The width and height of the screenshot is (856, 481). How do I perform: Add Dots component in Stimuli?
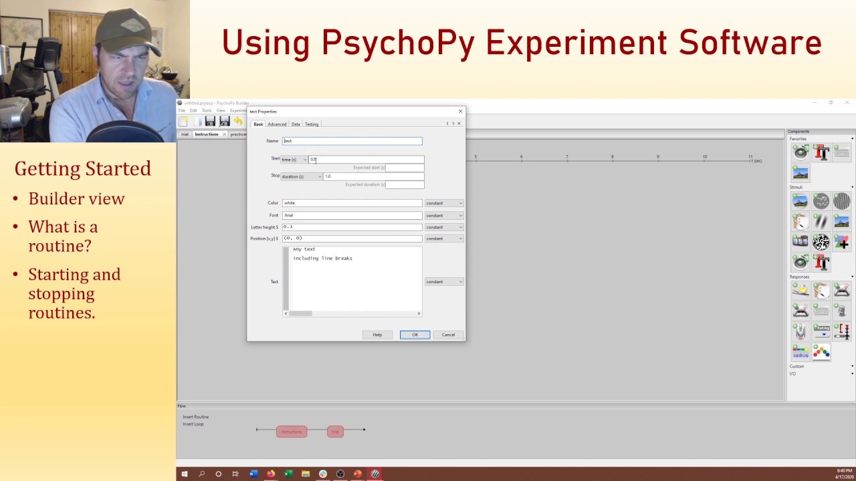821,200
